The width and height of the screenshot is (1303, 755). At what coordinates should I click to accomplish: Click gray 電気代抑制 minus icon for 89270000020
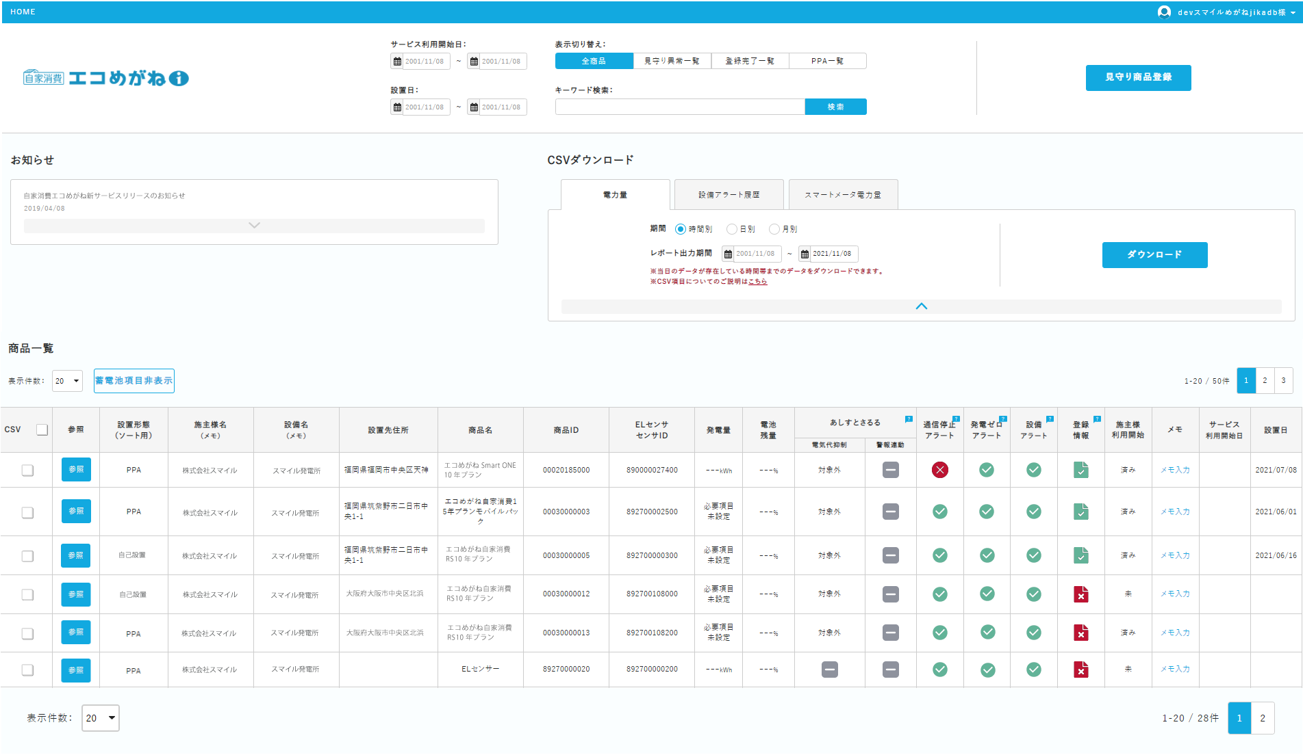(x=830, y=670)
